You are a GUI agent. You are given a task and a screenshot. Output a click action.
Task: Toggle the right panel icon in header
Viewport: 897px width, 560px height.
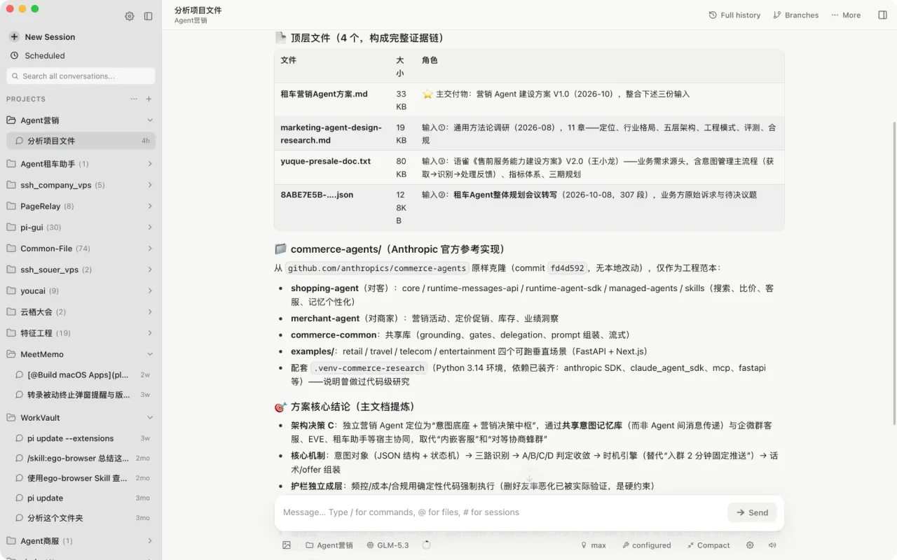click(x=882, y=15)
